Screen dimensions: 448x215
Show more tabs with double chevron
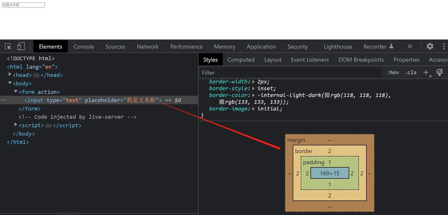pos(410,46)
